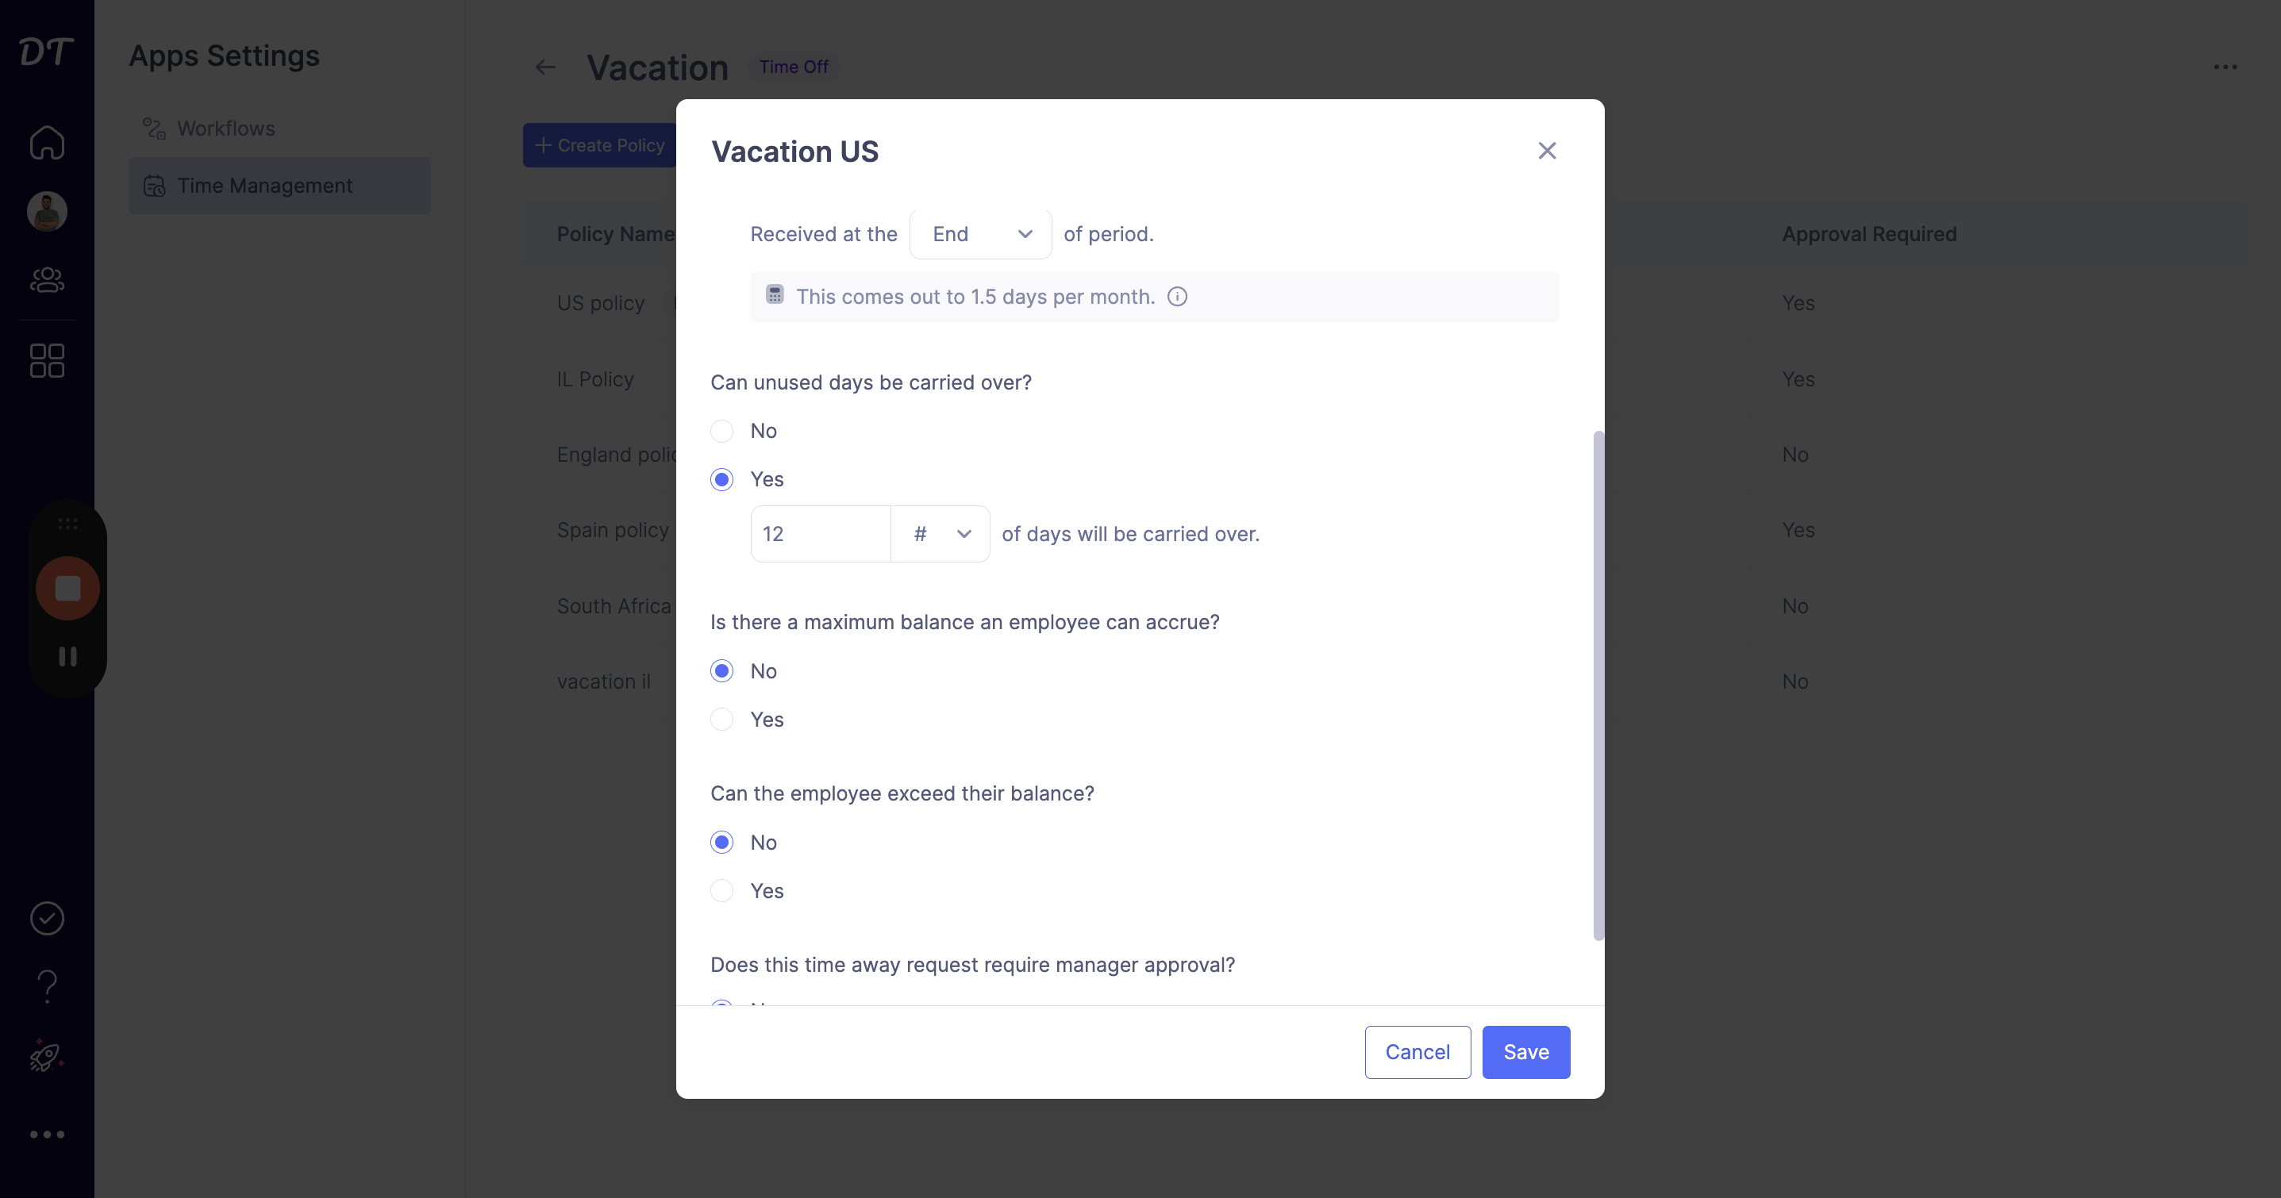Open the # unit dropdown for carryover
Image resolution: width=2281 pixels, height=1198 pixels.
point(940,534)
